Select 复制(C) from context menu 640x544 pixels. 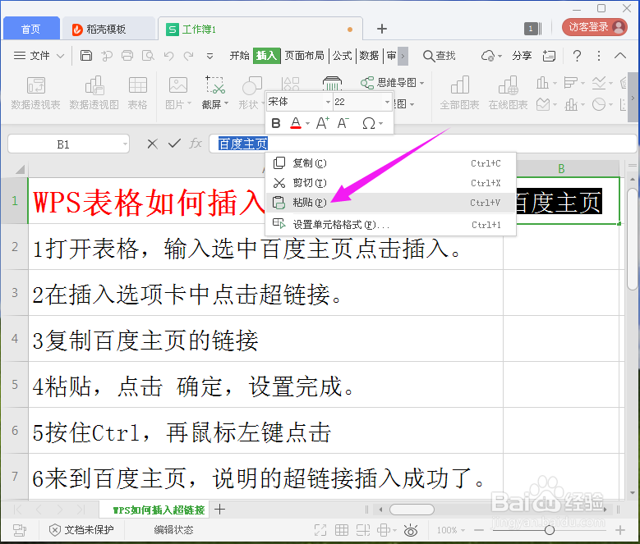[x=391, y=163]
